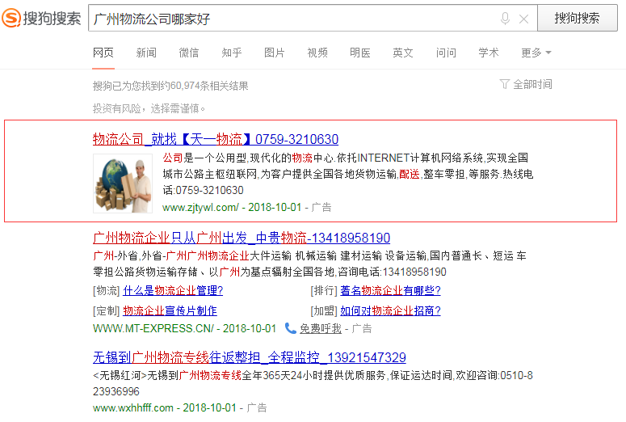
Task: Switch to the 英文 tab
Action: 403,53
